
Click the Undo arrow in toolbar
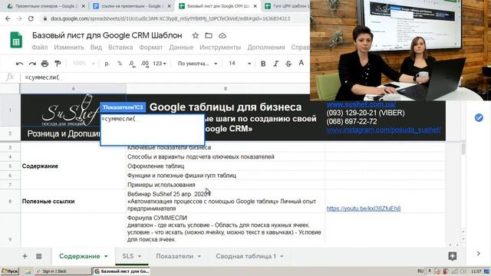(19, 64)
